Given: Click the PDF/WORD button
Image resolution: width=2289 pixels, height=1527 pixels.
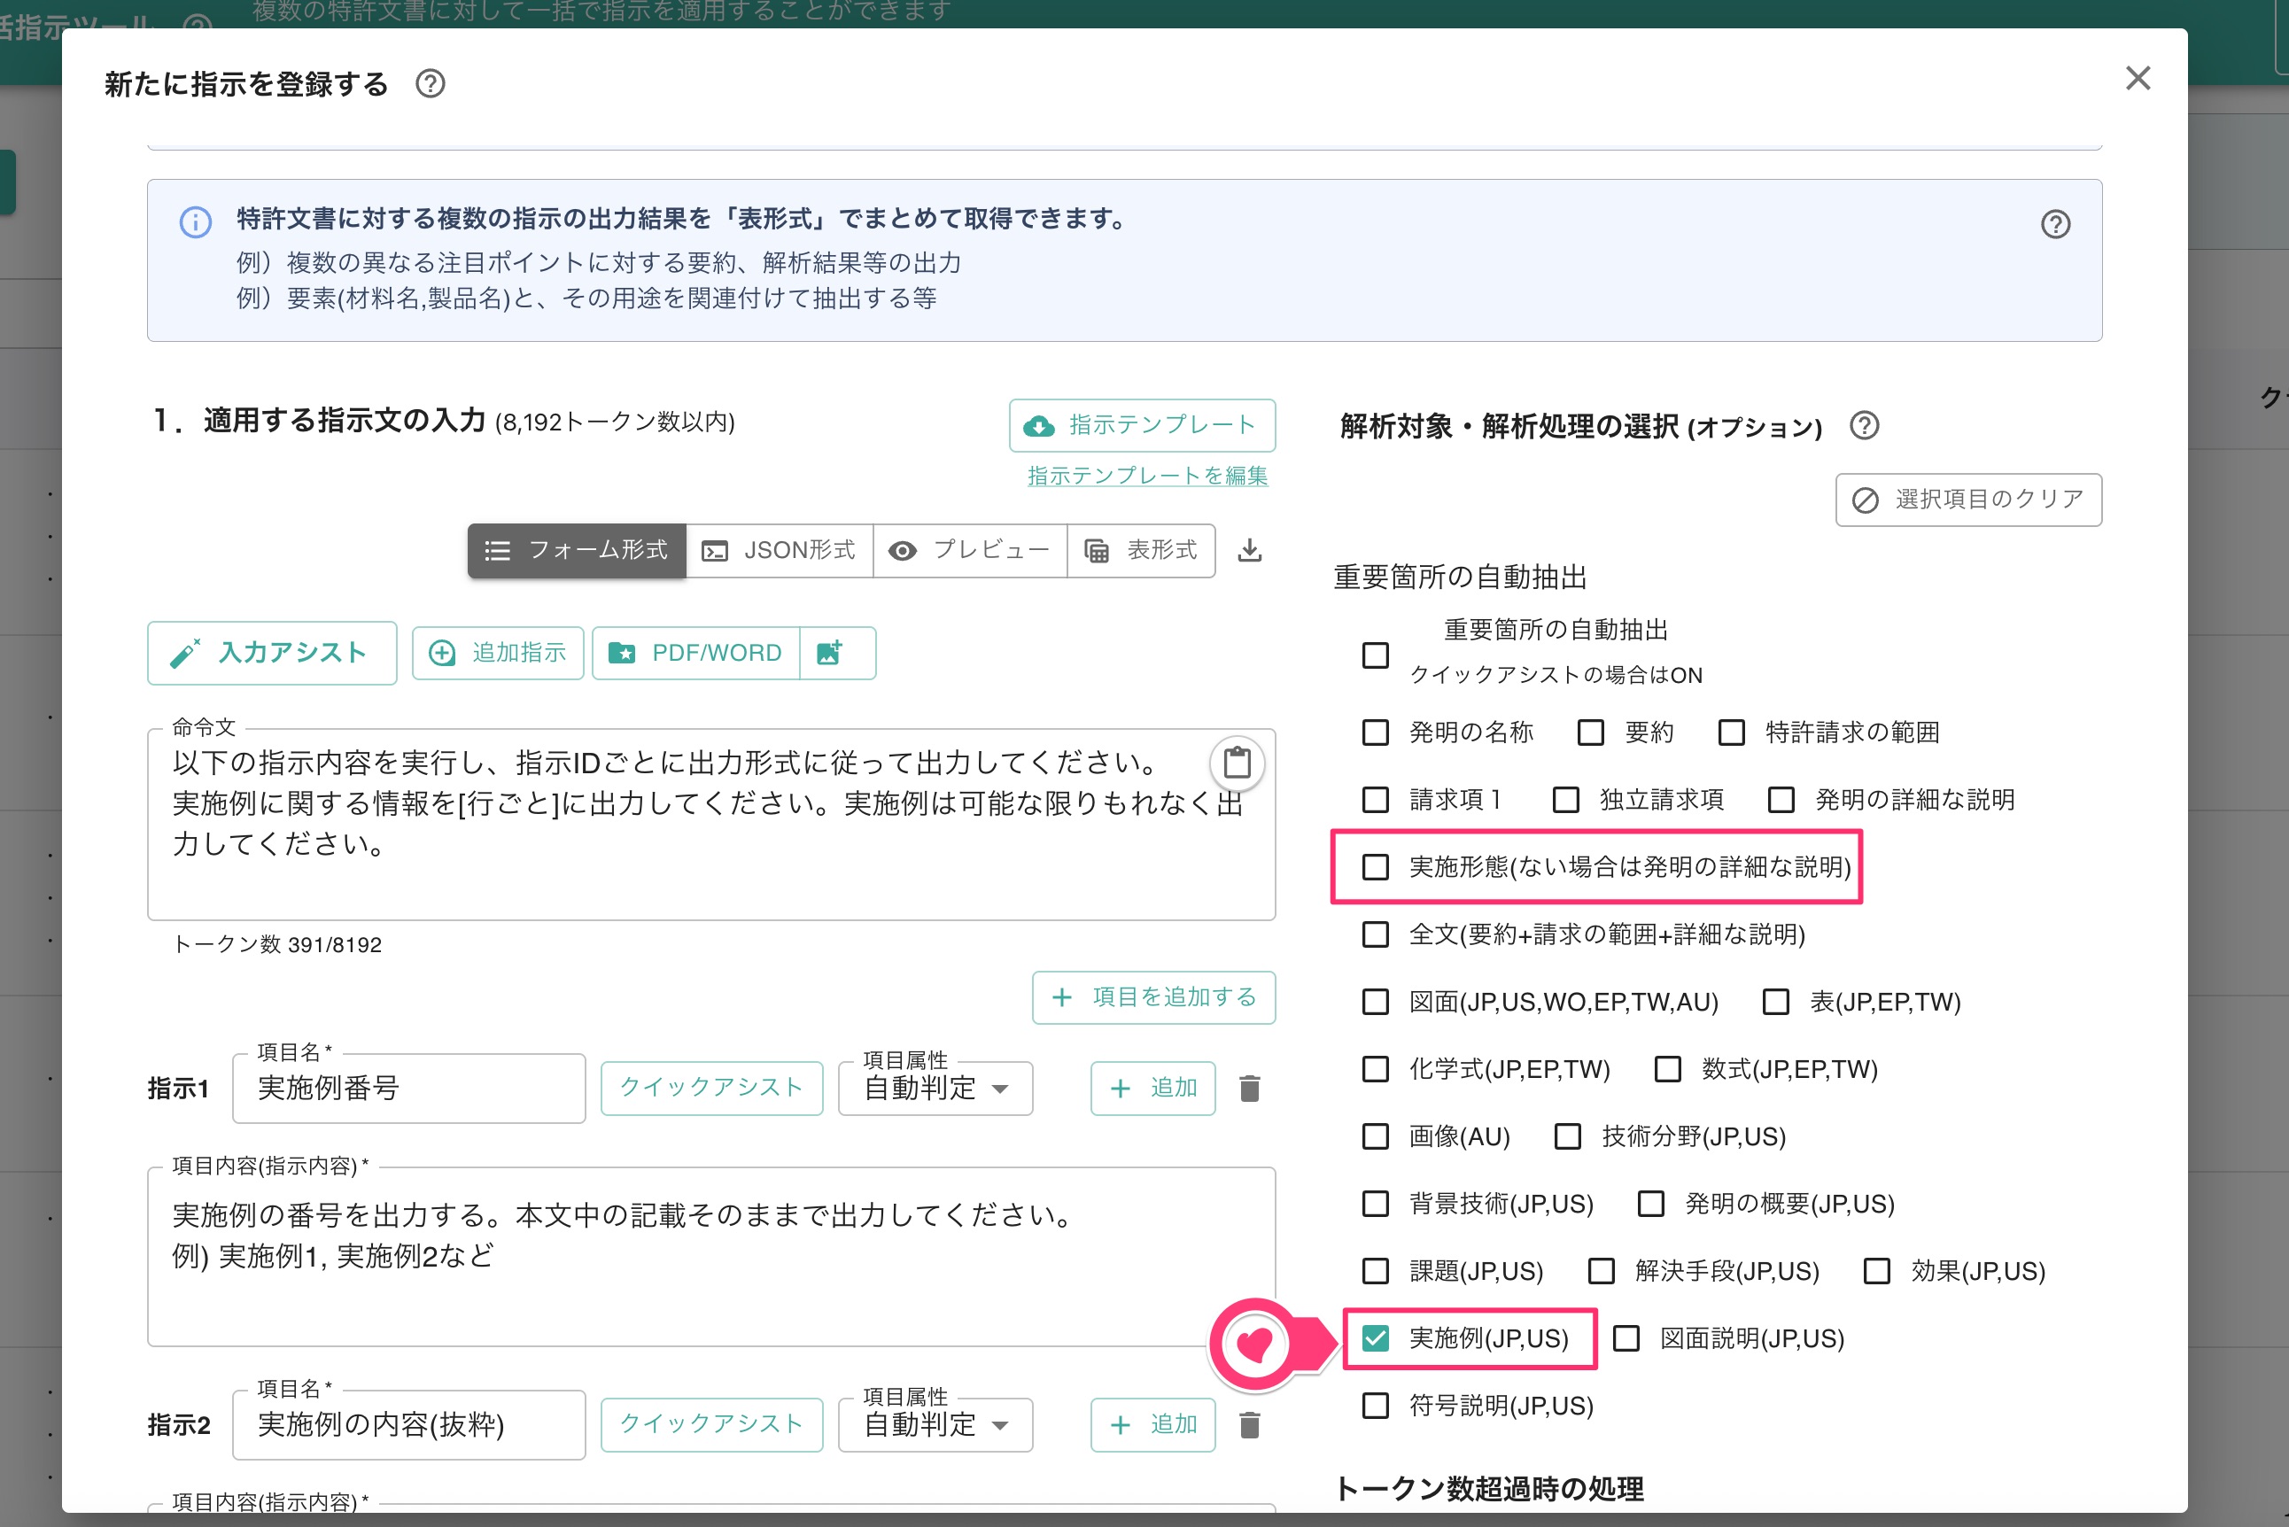Looking at the screenshot, I should click(x=695, y=653).
